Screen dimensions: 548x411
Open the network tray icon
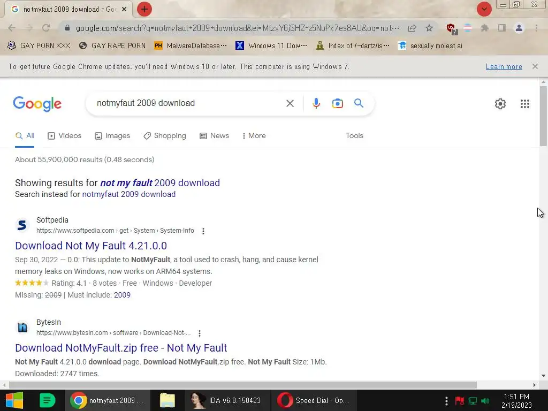pos(473,401)
